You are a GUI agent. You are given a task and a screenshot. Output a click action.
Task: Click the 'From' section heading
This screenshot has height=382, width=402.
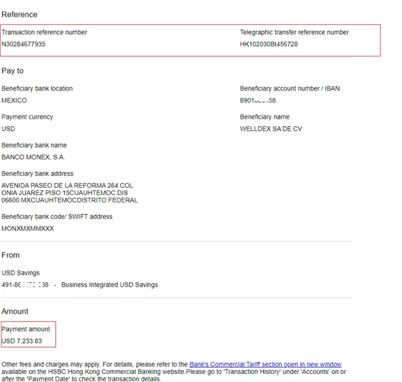point(11,255)
